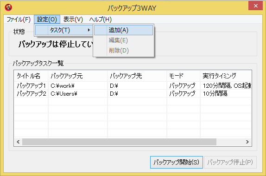The width and height of the screenshot is (266, 176).
Task: Open the ファイル(F) menu
Action: coord(19,20)
